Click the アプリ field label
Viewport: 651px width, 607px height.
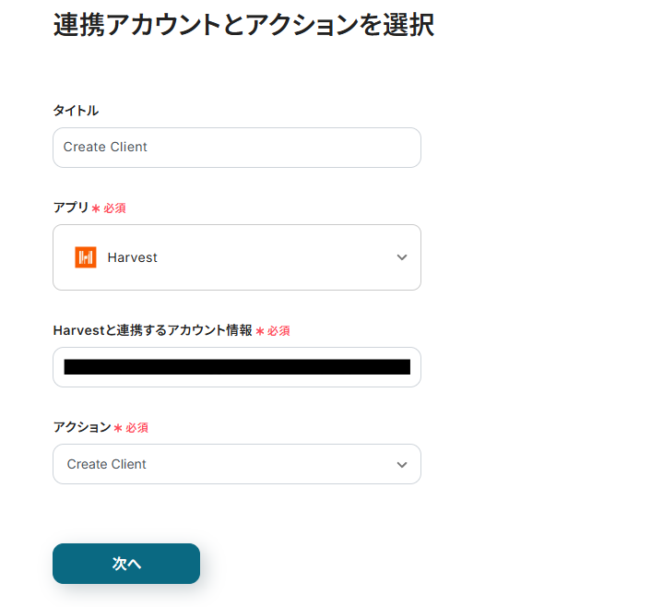click(71, 208)
